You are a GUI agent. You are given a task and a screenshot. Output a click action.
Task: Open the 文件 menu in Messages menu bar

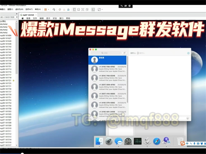[x=35, y=18]
